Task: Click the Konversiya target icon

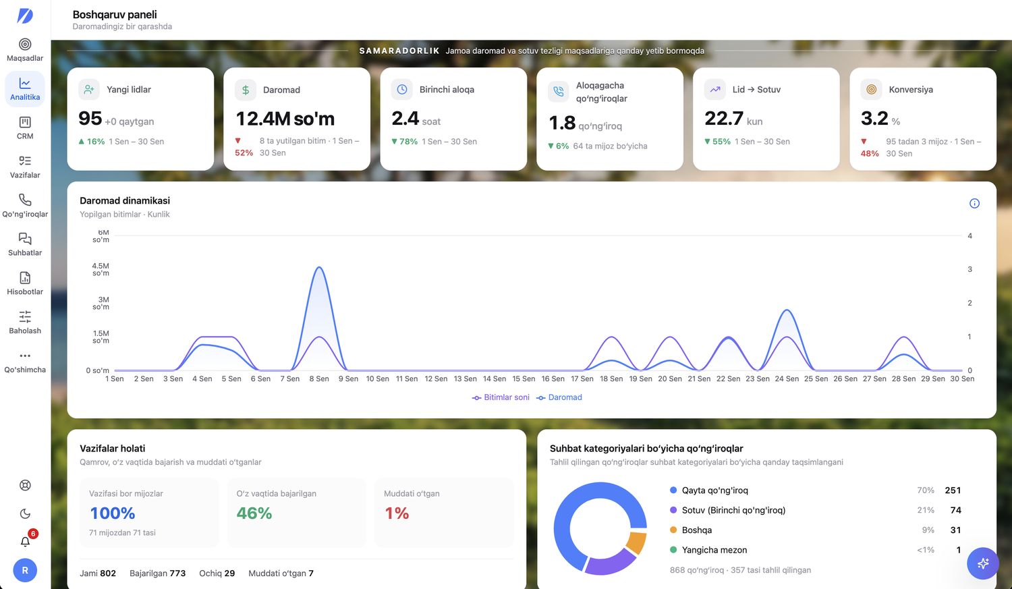Action: pos(872,89)
